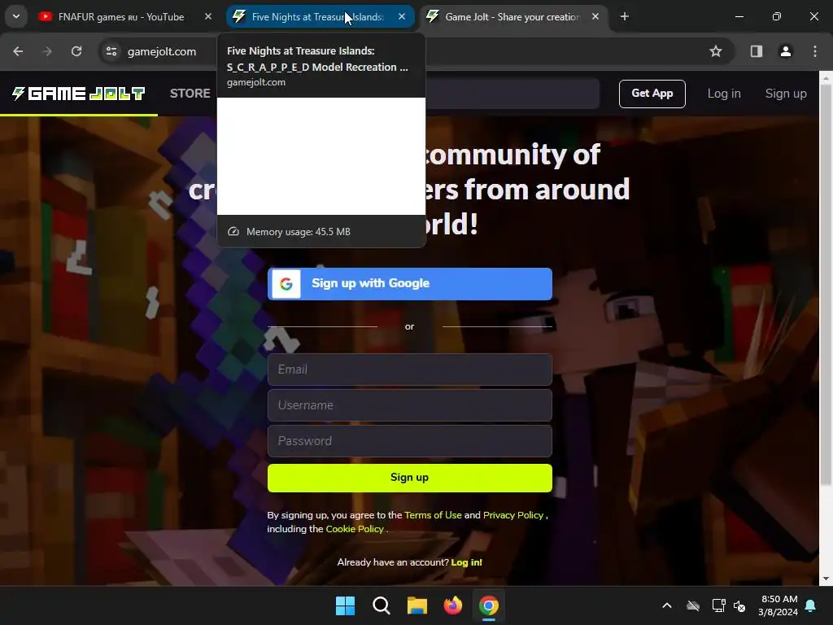Close the Game Jolt Share your creations tab
The width and height of the screenshot is (833, 625).
pos(595,17)
